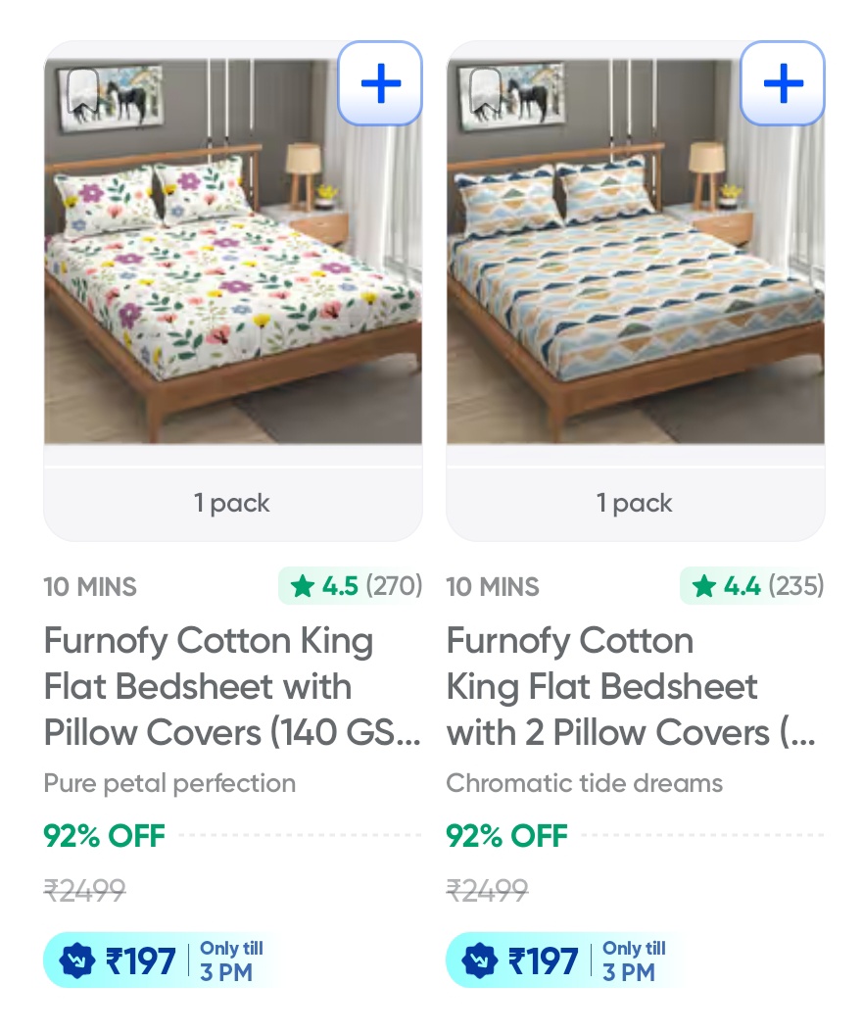Add floral bedsheet using plus icon

(x=380, y=84)
